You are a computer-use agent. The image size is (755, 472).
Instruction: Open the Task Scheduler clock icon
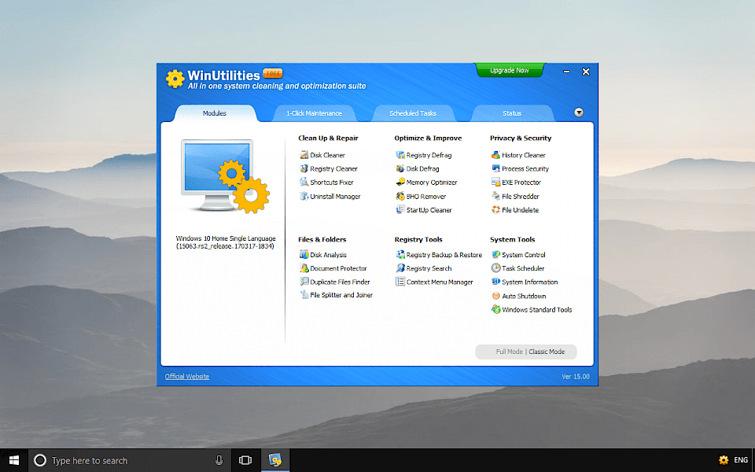pyautogui.click(x=495, y=268)
